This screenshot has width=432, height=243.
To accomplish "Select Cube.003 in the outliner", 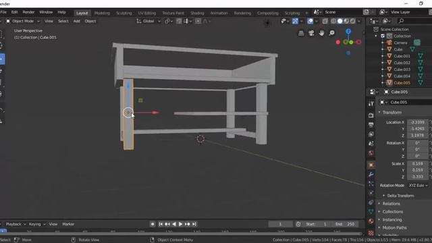I will (402, 70).
